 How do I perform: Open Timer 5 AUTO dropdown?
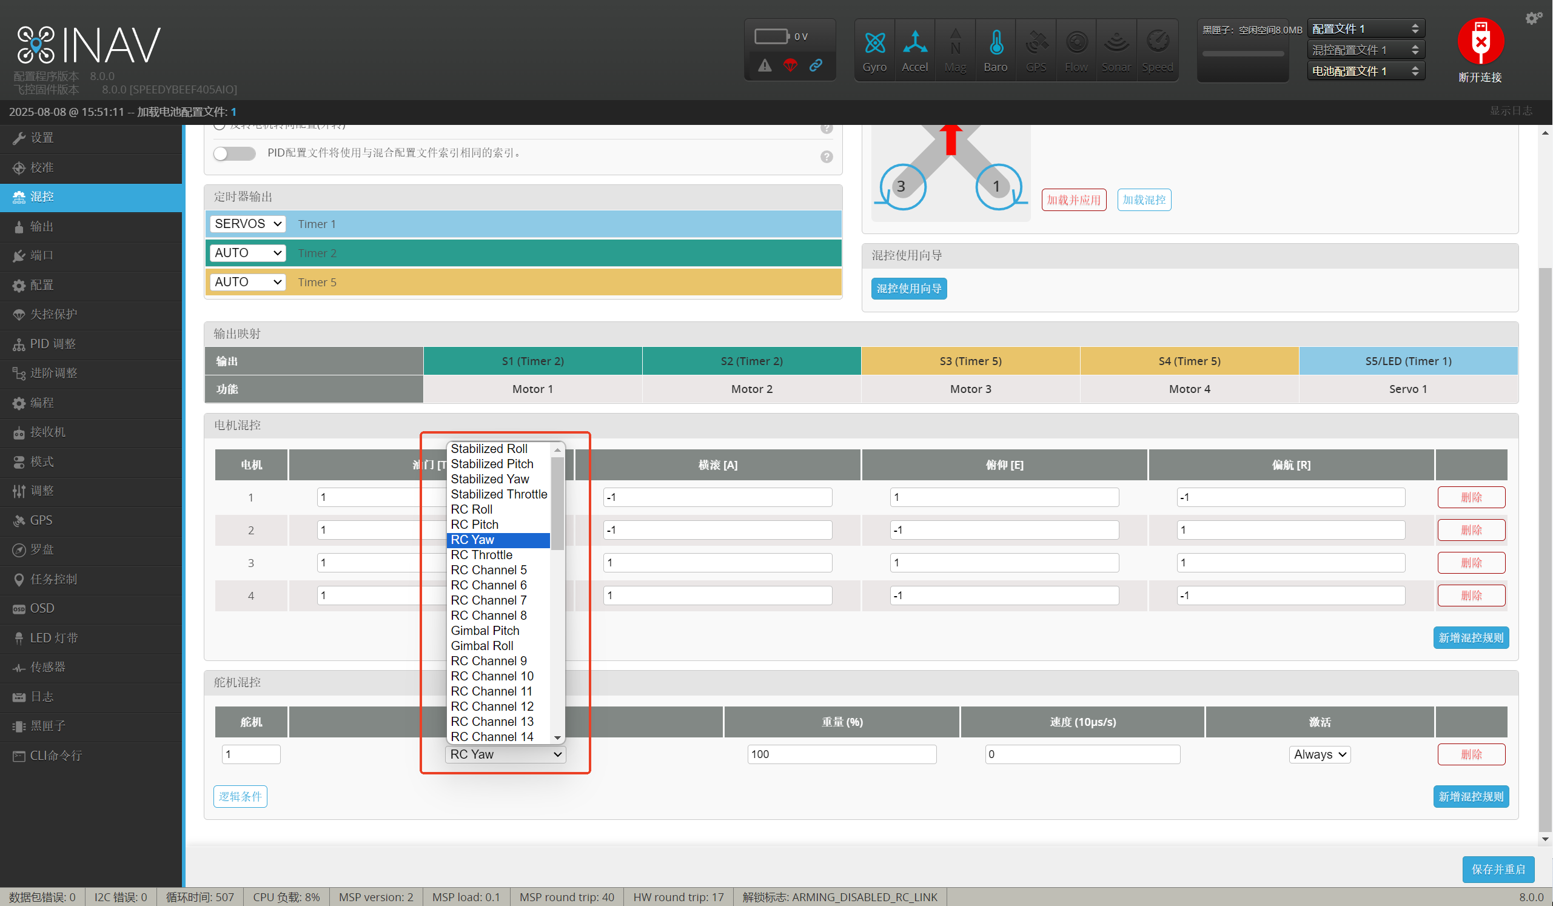(x=248, y=281)
